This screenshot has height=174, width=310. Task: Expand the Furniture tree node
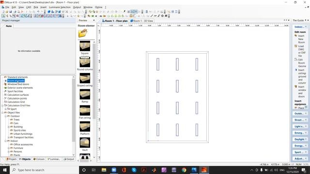tap(9, 148)
